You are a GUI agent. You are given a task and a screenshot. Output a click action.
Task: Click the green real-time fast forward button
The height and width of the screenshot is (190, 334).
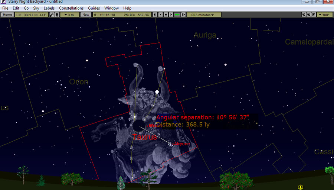coord(177,15)
